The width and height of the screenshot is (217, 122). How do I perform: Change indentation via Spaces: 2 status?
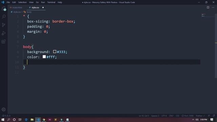155,116
